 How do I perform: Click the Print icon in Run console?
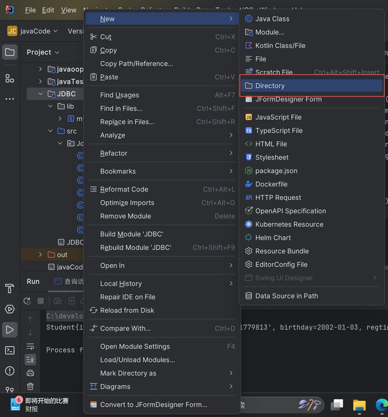click(30, 373)
